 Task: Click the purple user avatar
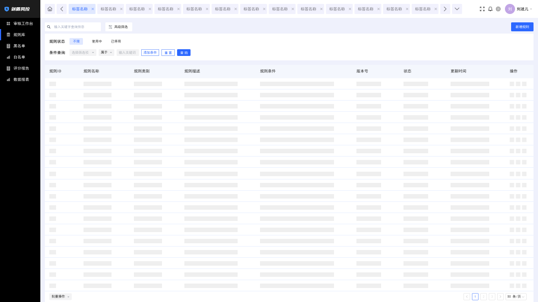coord(509,9)
